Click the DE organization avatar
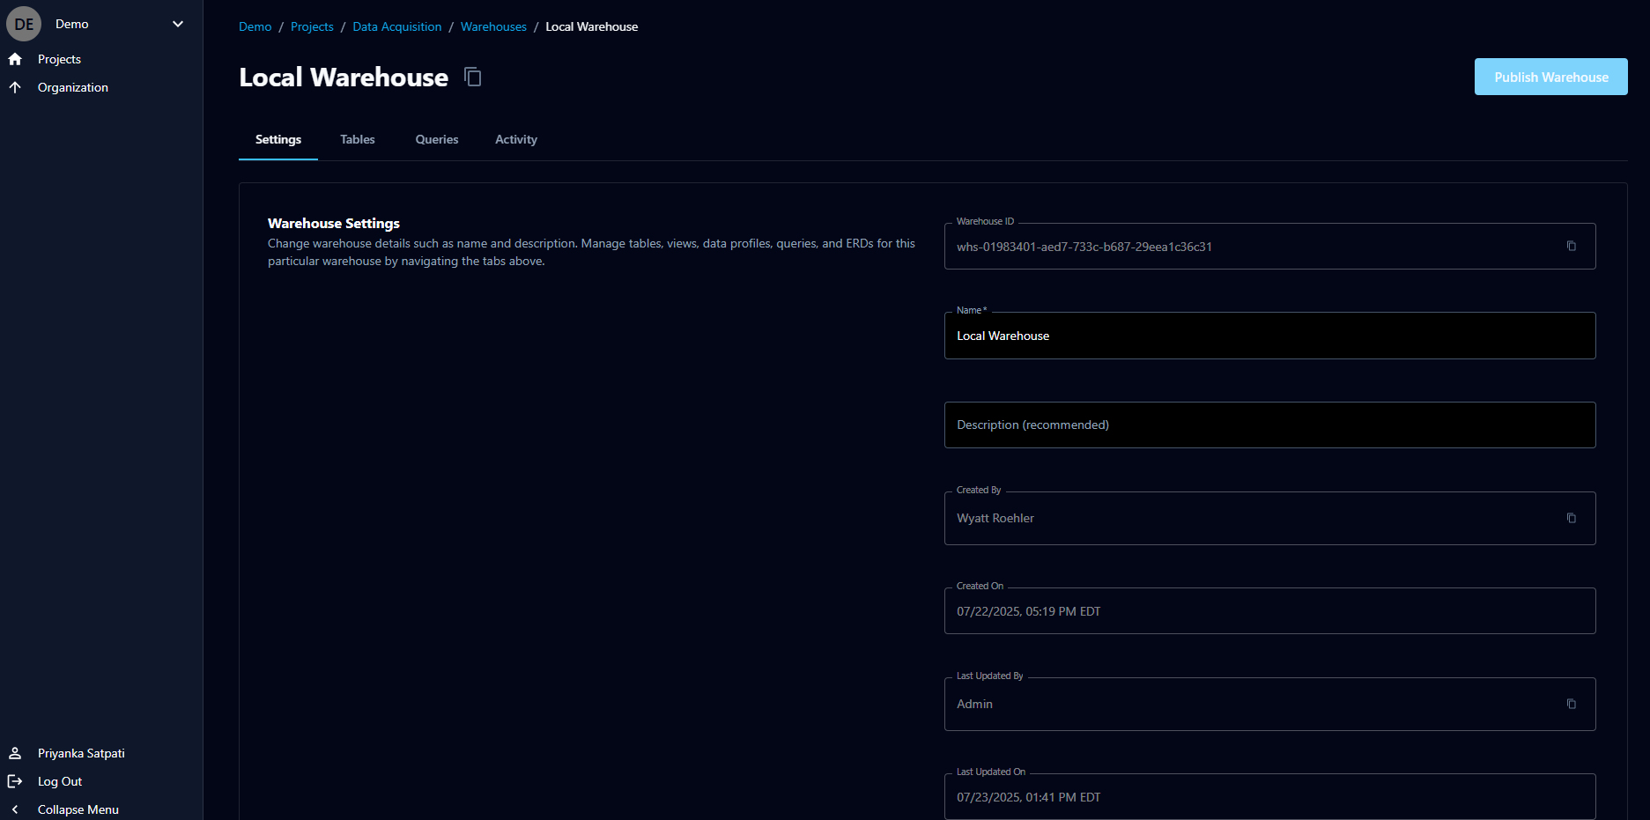1650x820 pixels. [x=24, y=24]
